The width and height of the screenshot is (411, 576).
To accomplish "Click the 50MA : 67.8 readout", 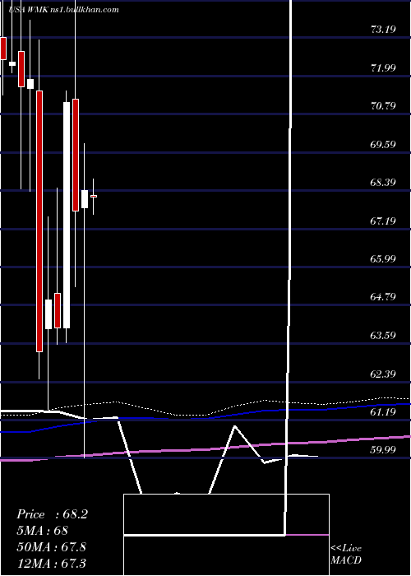I will coord(51,546).
